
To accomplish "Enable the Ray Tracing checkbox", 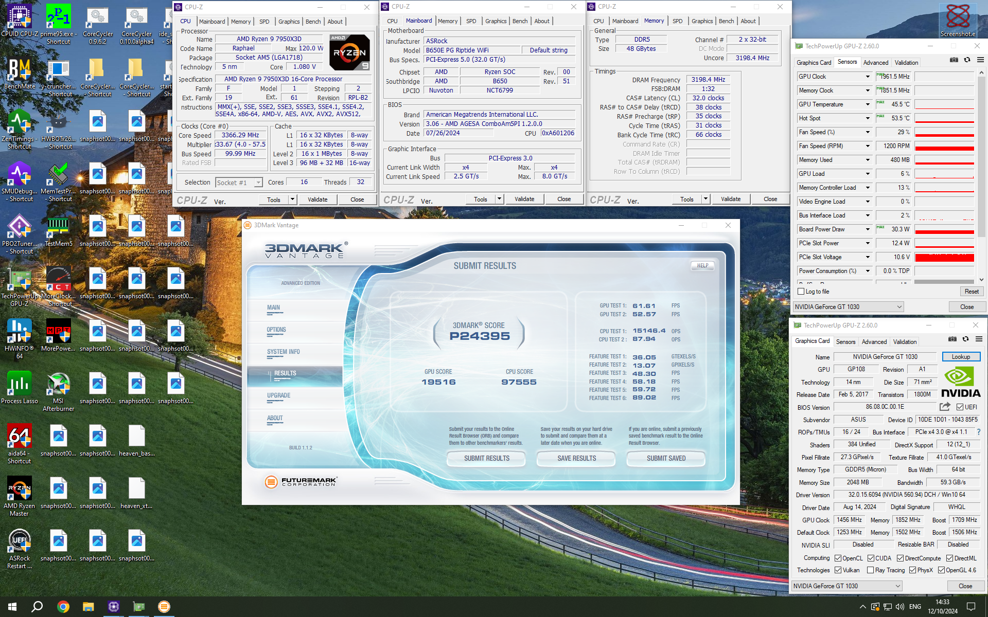I will (870, 570).
